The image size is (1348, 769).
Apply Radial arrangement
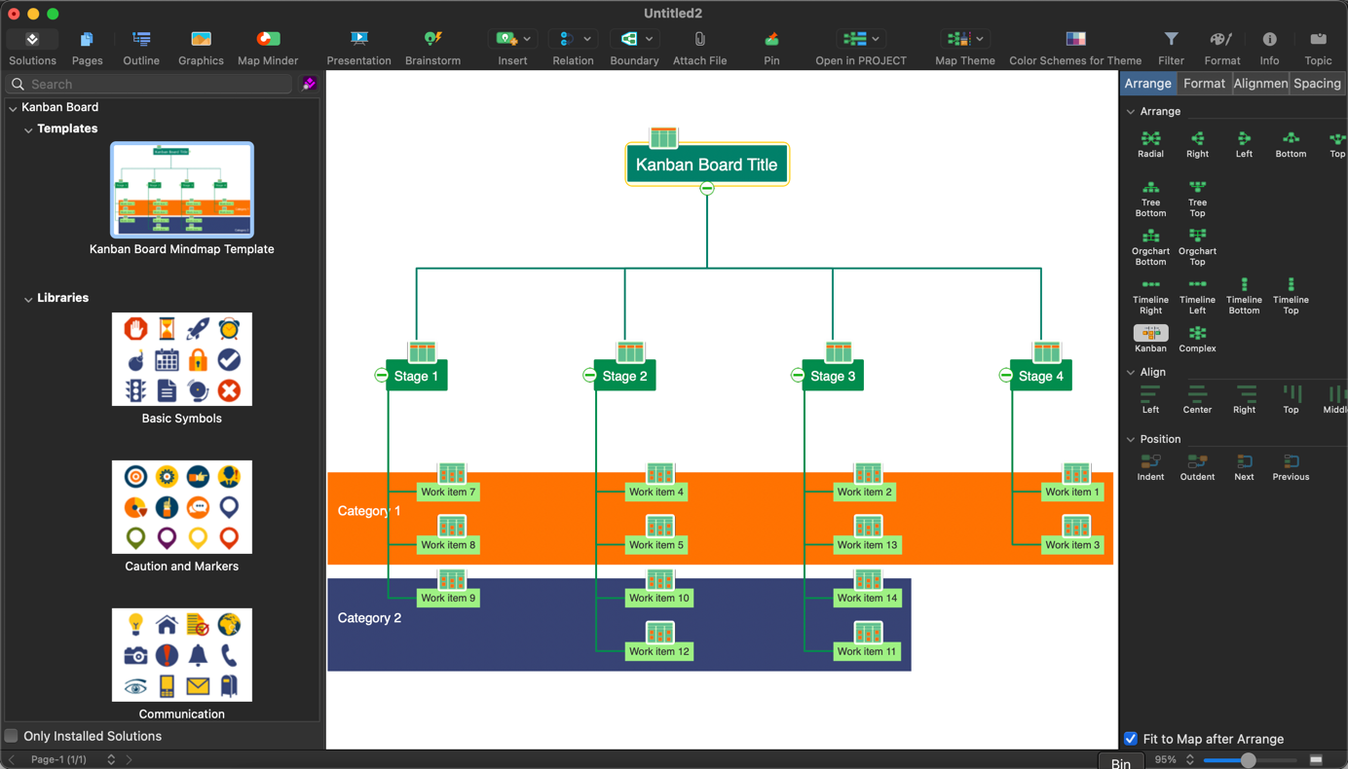point(1150,144)
